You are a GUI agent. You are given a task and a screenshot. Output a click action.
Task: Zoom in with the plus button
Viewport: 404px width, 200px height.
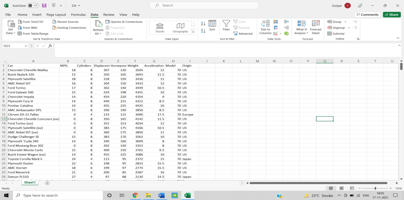click(x=391, y=188)
